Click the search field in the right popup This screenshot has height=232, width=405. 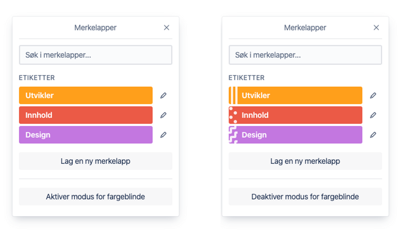pyautogui.click(x=305, y=55)
